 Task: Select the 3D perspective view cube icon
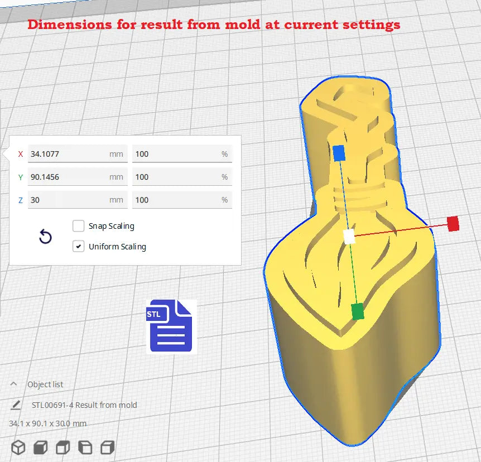(19, 447)
